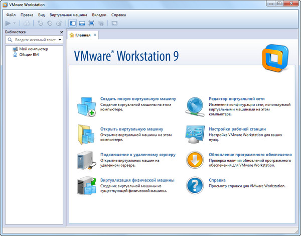The image size is (301, 236).
Task: Open the Настройки рабочей станции link
Action: [x=237, y=129]
